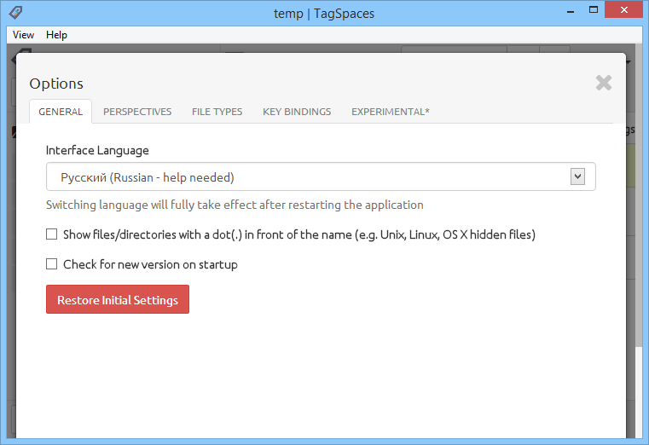Open the View menu
The image size is (649, 445).
(23, 35)
